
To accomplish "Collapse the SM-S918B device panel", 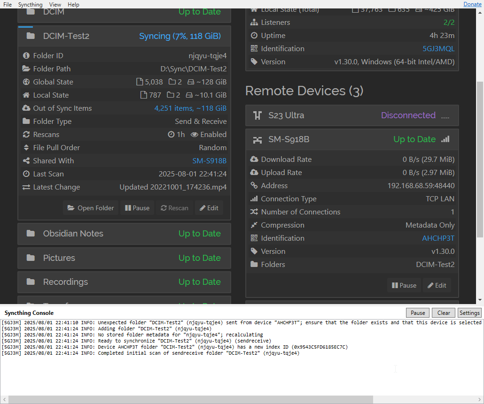I will pyautogui.click(x=352, y=139).
